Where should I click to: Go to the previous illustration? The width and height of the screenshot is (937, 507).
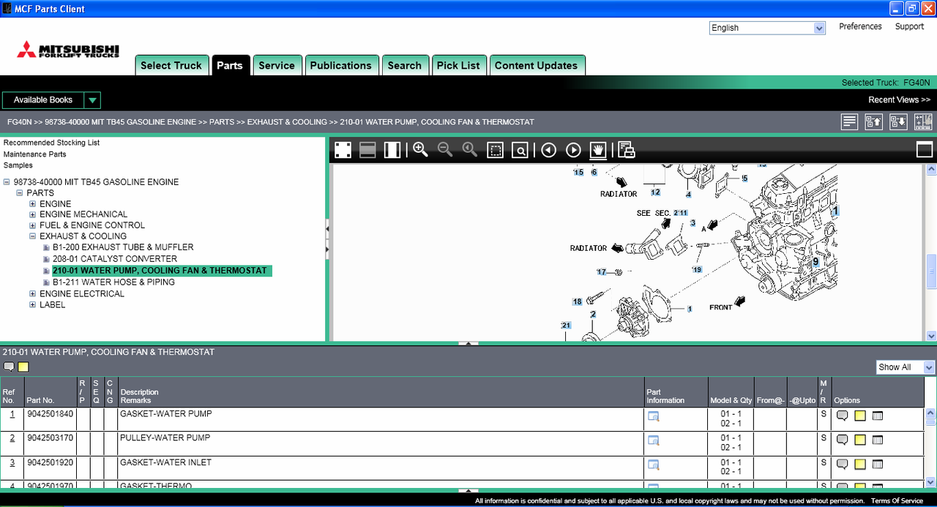pyautogui.click(x=548, y=150)
